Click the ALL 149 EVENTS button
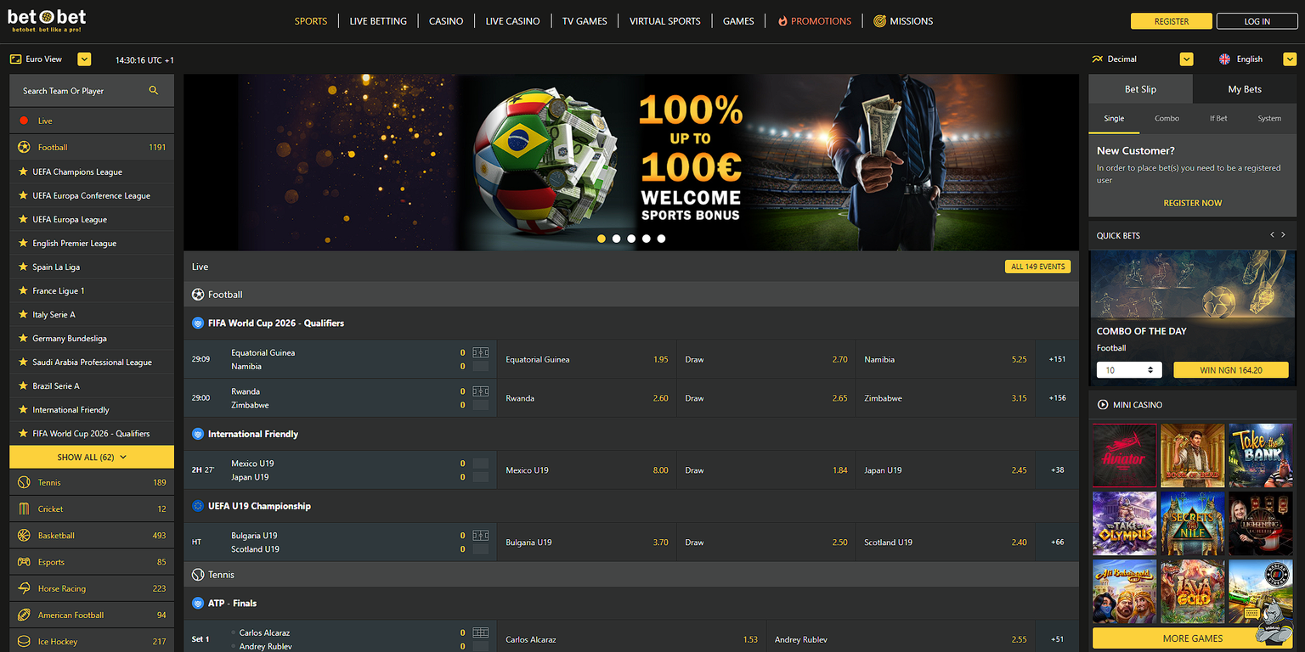 click(1037, 266)
